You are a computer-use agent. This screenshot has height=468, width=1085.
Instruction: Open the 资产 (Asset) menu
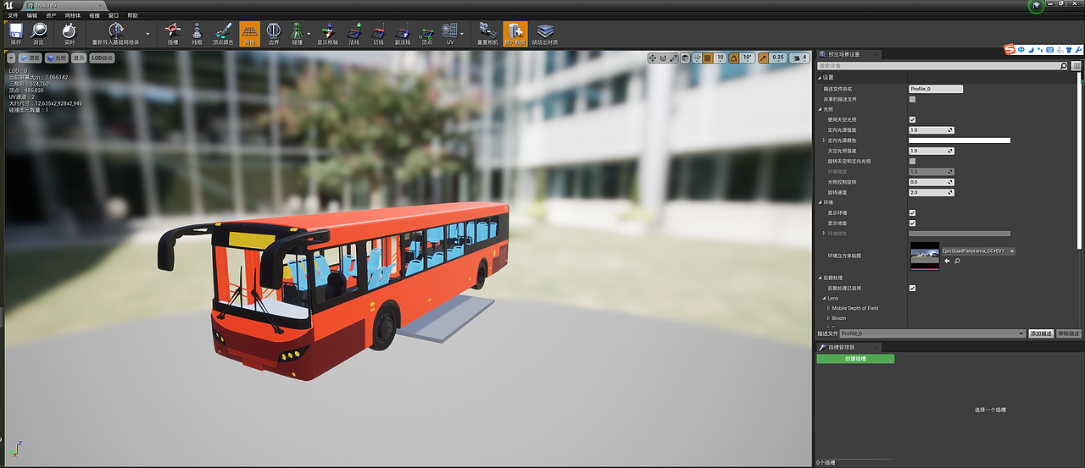coord(52,15)
